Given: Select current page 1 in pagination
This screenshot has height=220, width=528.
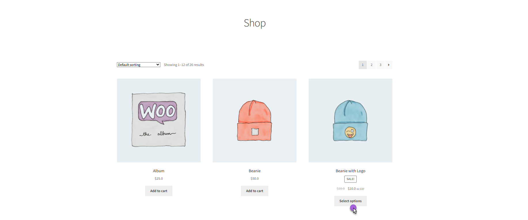Looking at the screenshot, I should [x=362, y=65].
